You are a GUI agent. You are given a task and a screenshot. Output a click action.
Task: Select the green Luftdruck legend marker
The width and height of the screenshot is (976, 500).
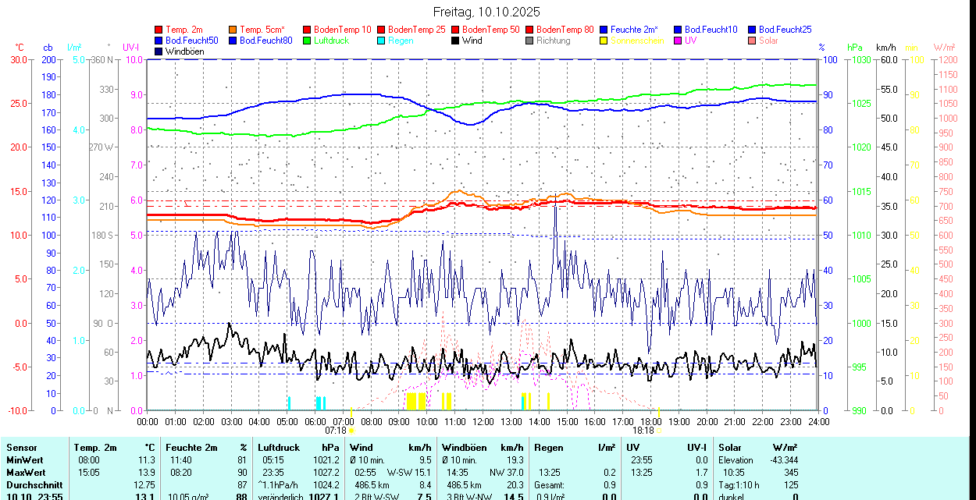pyautogui.click(x=308, y=41)
